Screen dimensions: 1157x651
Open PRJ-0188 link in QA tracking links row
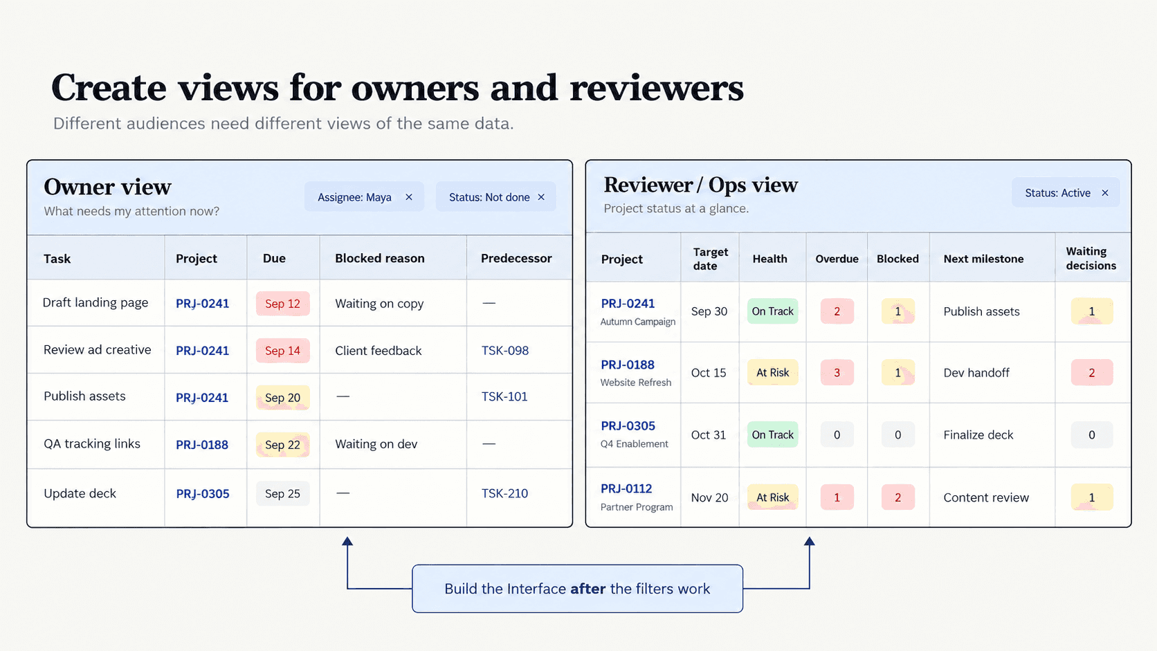pos(202,444)
